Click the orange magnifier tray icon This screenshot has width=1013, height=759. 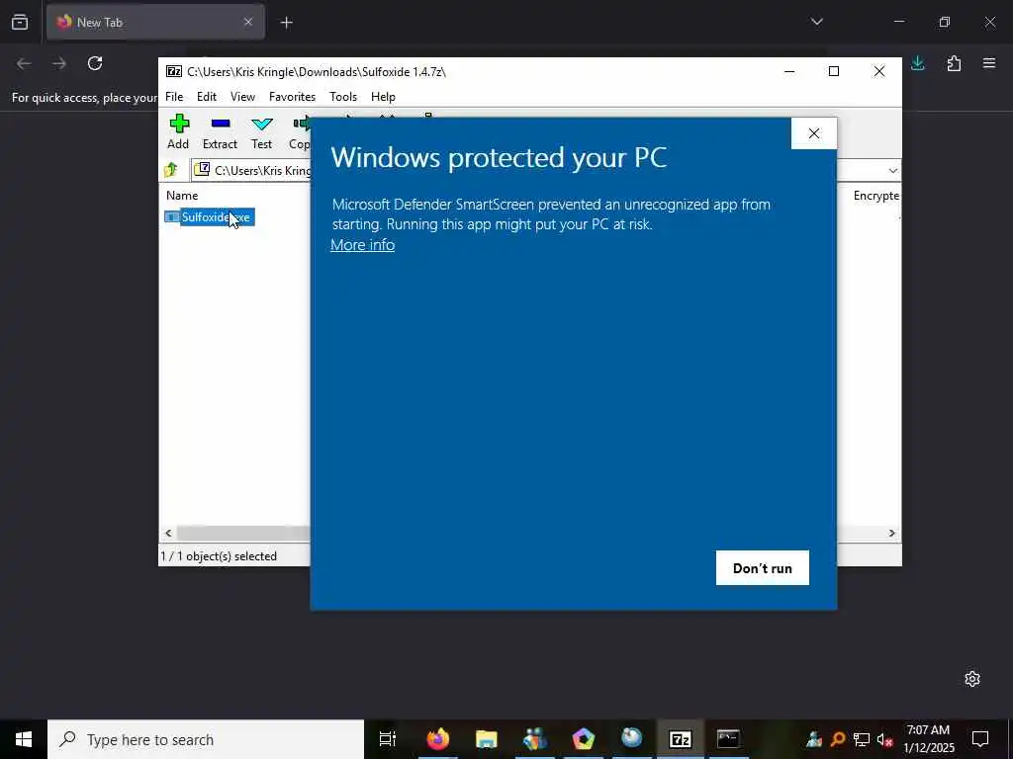(838, 739)
